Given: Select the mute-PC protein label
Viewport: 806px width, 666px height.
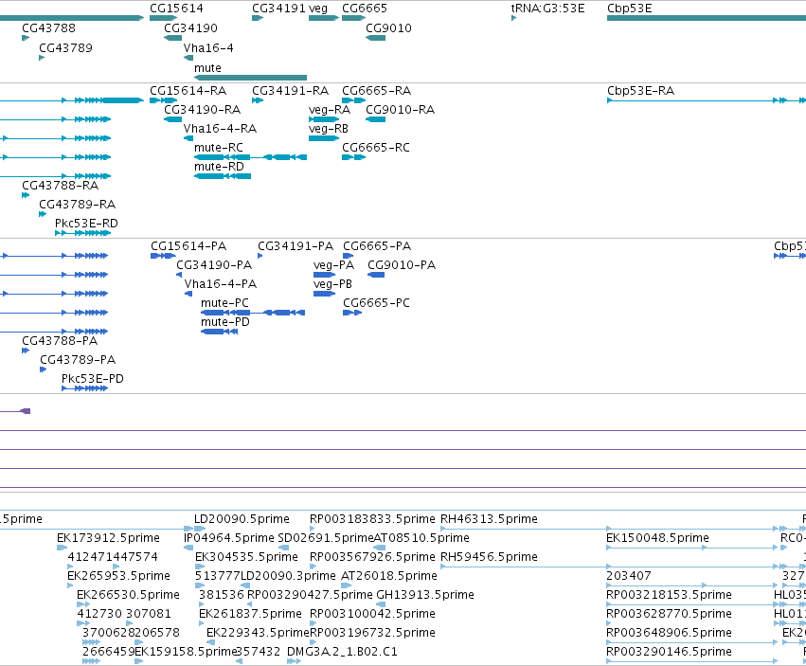Looking at the screenshot, I should pyautogui.click(x=224, y=303).
